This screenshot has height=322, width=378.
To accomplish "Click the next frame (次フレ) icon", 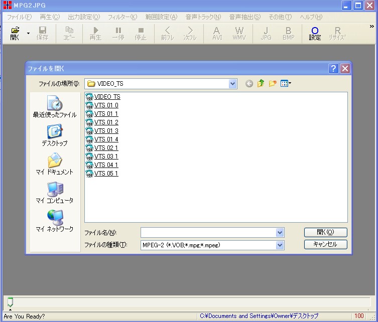I will [190, 34].
